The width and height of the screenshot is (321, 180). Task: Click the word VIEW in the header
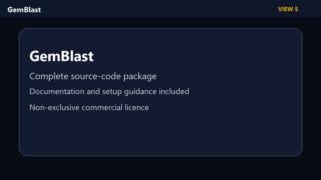point(286,9)
